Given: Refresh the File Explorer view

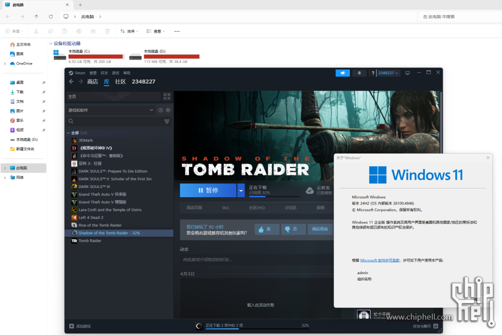Looking at the screenshot, I should tap(51, 17).
